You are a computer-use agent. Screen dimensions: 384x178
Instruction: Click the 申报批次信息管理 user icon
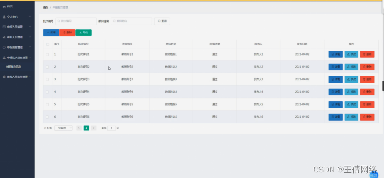tap(4, 57)
